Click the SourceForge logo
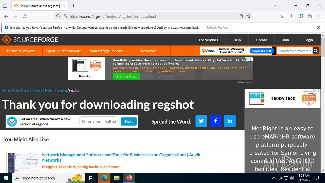This screenshot has height=183, width=325. click(x=30, y=40)
